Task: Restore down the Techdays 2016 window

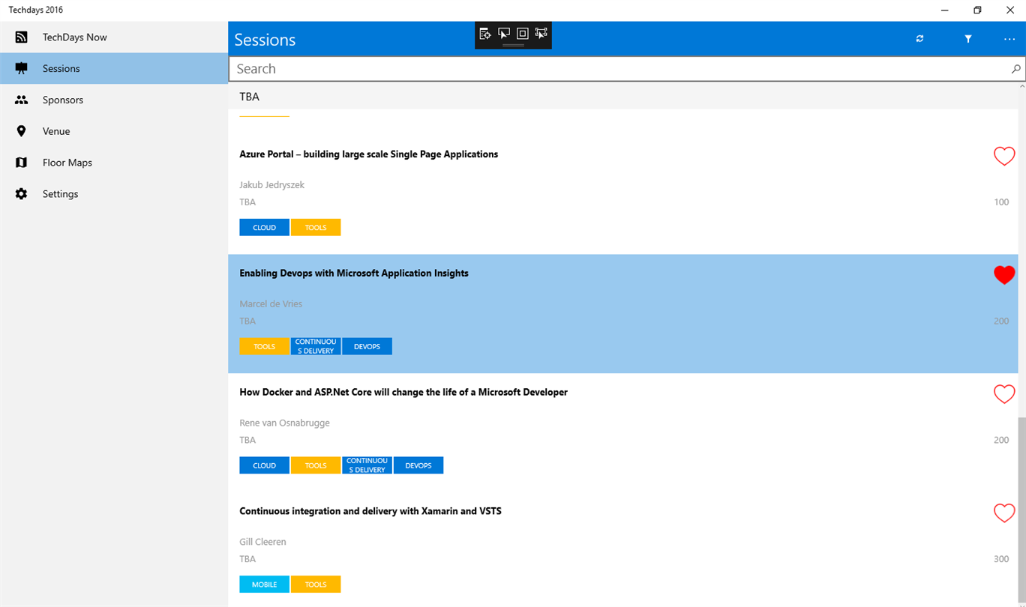Action: click(977, 10)
